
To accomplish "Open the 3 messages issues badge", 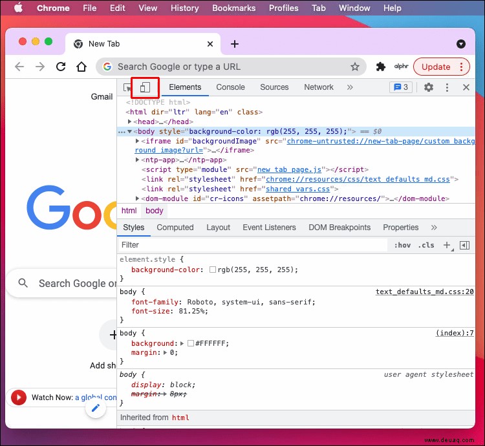I will tap(400, 87).
